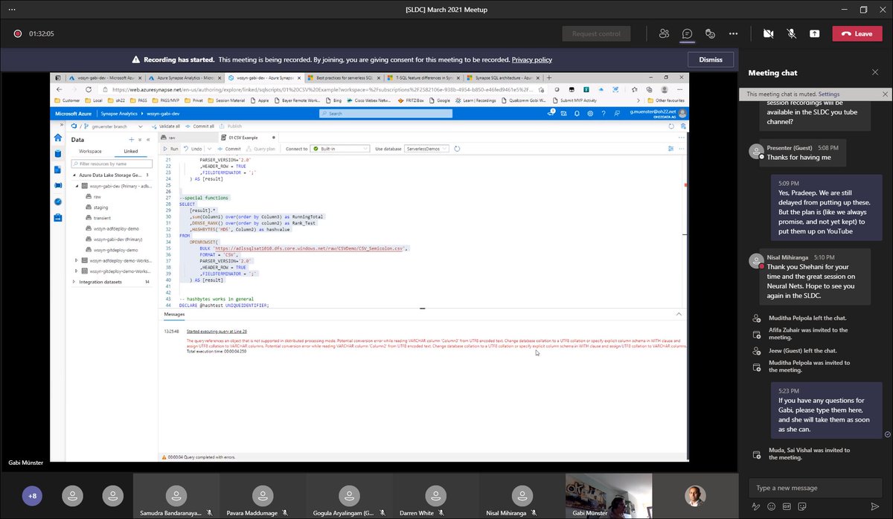
Task: Close the Meeting chat panel
Action: click(x=874, y=72)
